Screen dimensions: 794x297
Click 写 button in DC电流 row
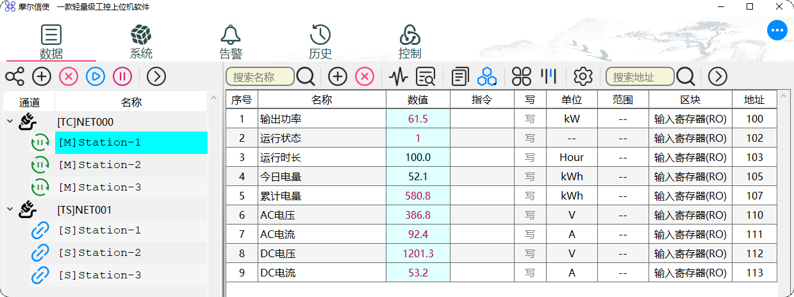click(530, 273)
